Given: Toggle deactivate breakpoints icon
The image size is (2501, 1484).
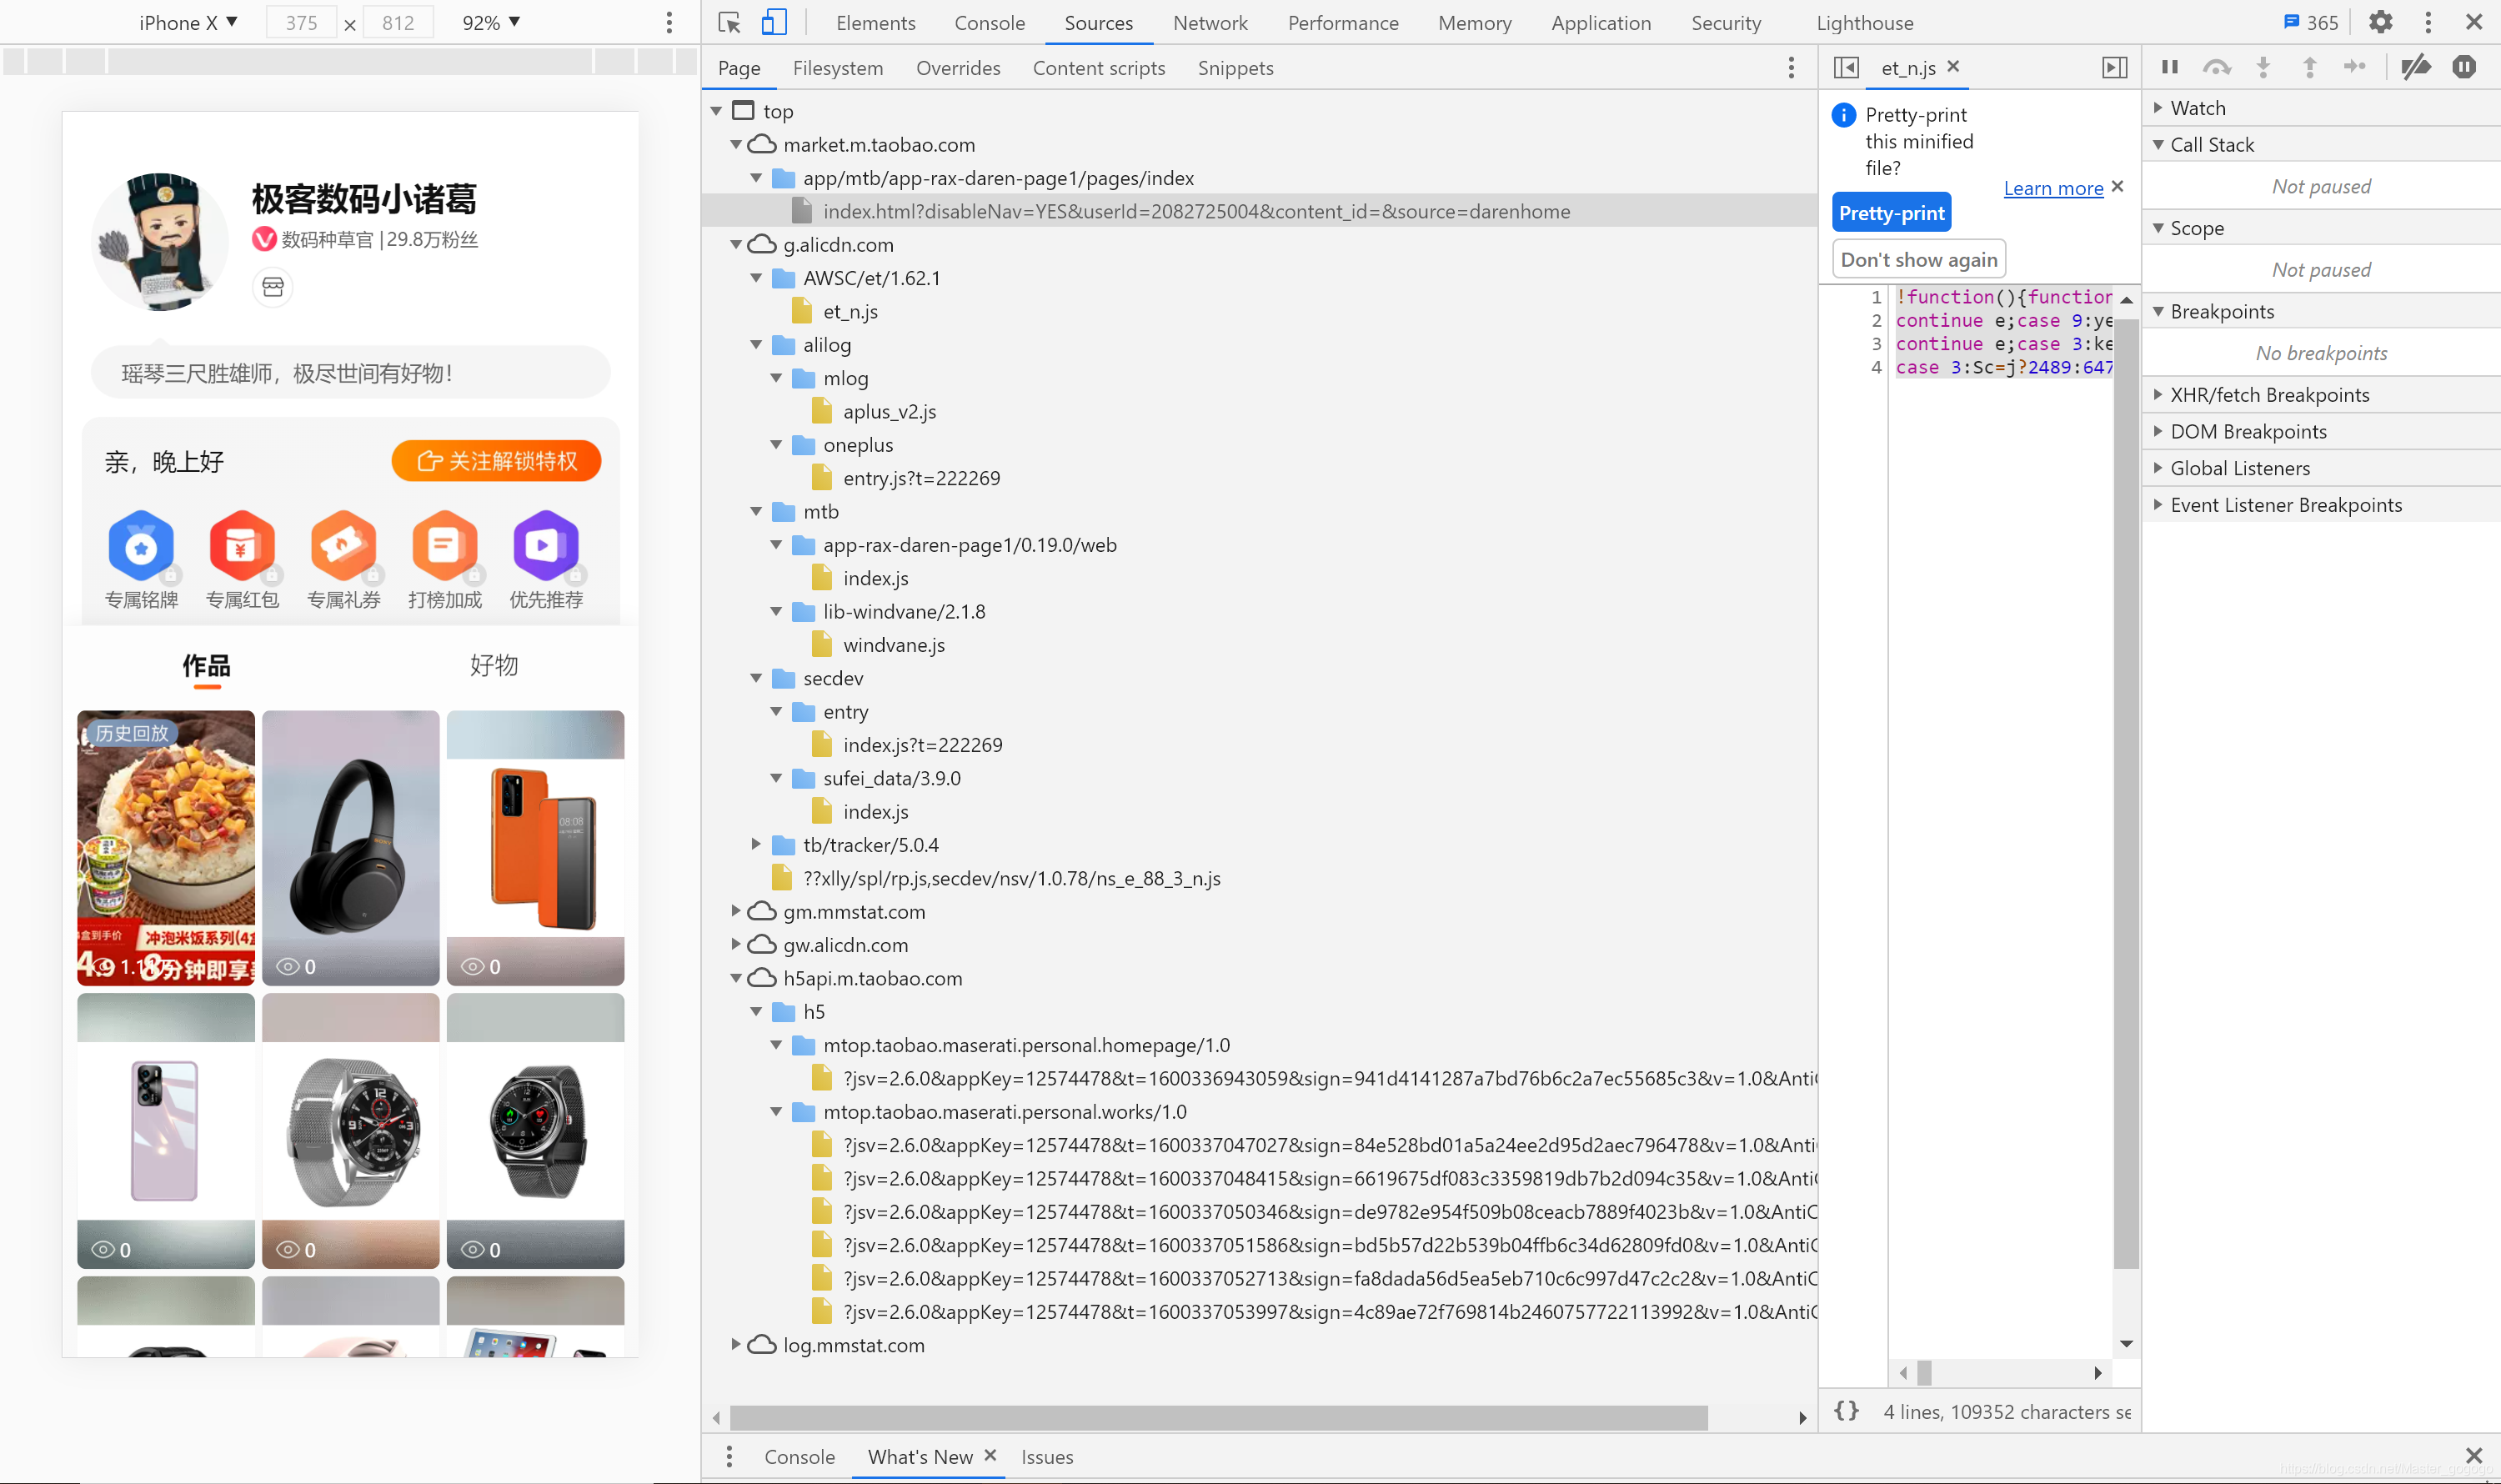Looking at the screenshot, I should [x=2420, y=68].
